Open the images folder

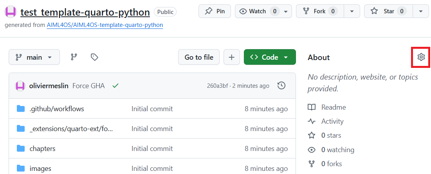(40, 168)
